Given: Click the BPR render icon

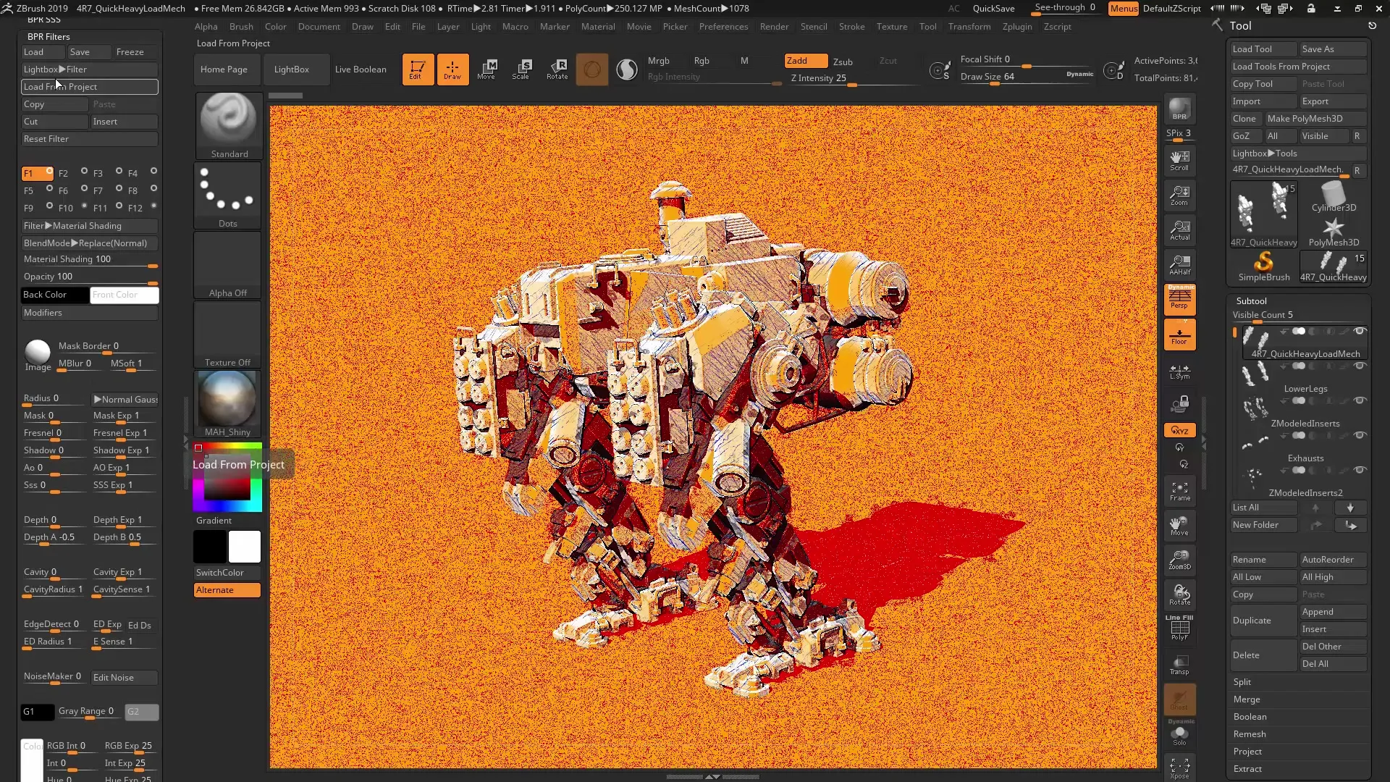Looking at the screenshot, I should (x=1179, y=109).
